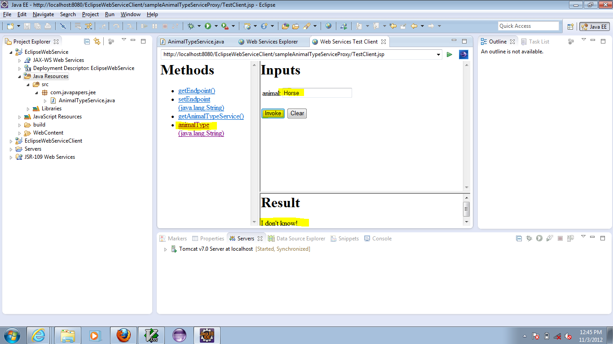Switch to Web Services Explorer tab
613x344 pixels.
tap(272, 42)
